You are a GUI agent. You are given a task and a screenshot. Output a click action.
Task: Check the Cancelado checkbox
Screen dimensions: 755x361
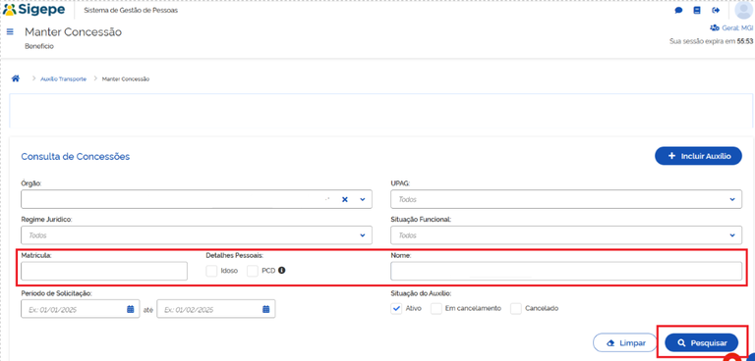[x=516, y=308]
